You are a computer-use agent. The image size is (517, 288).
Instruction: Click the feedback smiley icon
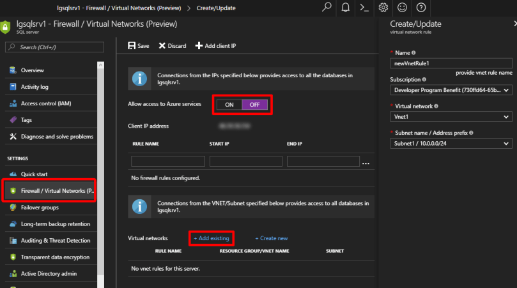coord(402,8)
